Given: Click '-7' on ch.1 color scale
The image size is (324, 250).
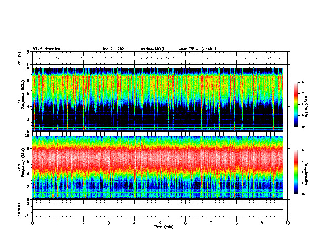Looking at the screenshot, I should (302, 94).
